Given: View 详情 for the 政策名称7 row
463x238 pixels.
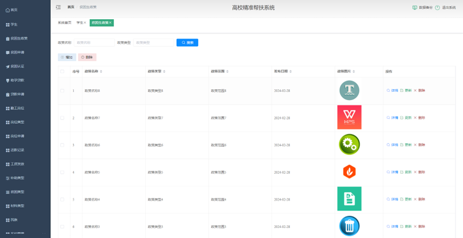Looking at the screenshot, I should click(392, 118).
